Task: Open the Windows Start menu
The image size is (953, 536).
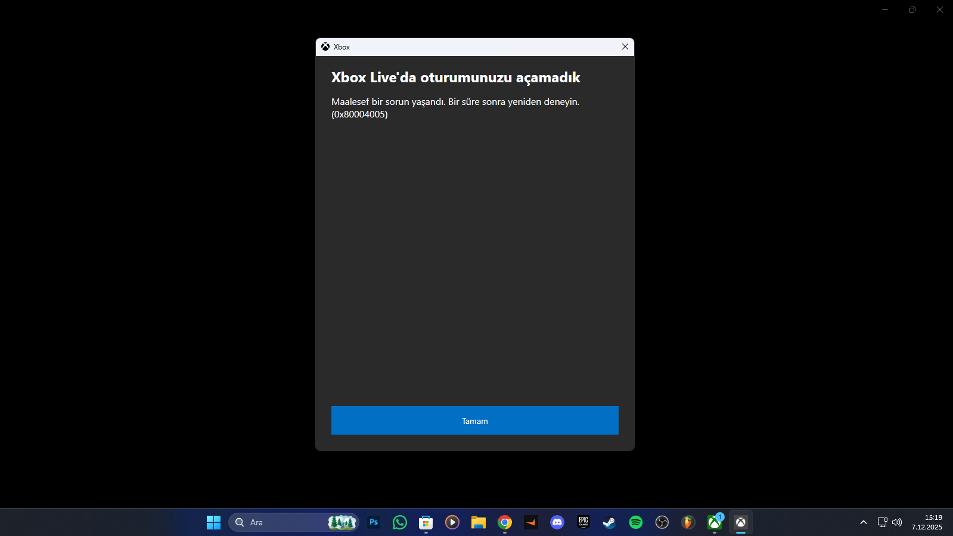Action: 213,522
